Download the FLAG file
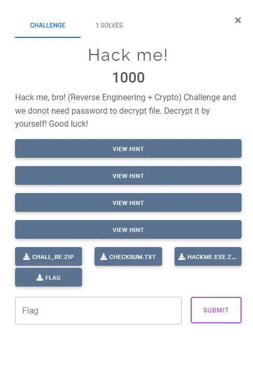253x368 pixels. [x=49, y=277]
